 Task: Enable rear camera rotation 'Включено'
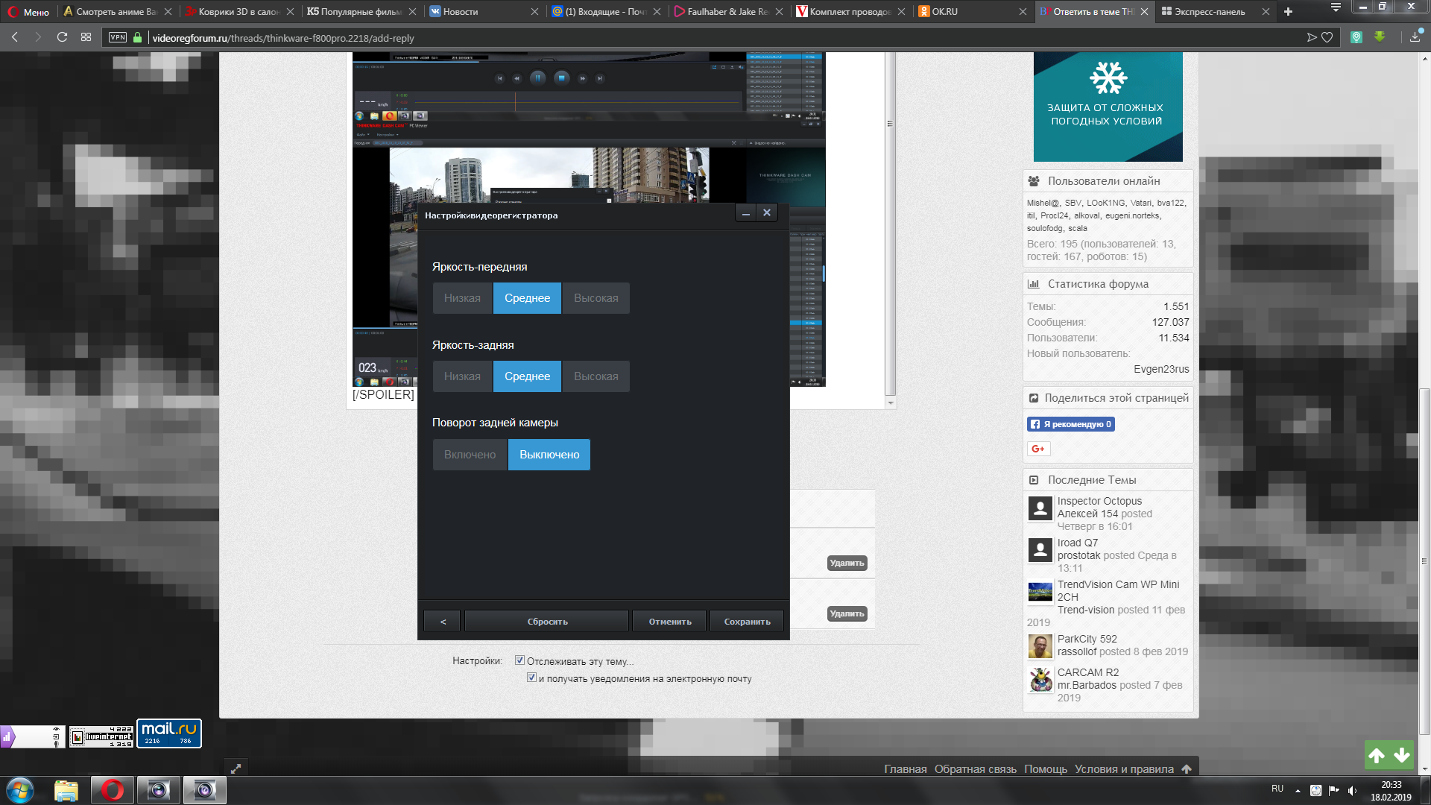click(x=470, y=455)
